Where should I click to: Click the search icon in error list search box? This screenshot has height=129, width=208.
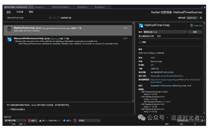pos(202,120)
